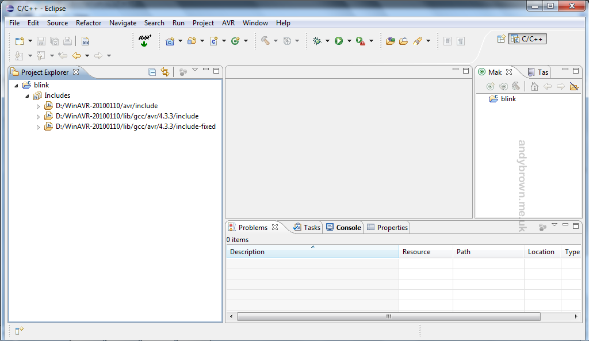This screenshot has height=341, width=589.
Task: Run the application using the green play icon
Action: pos(339,41)
